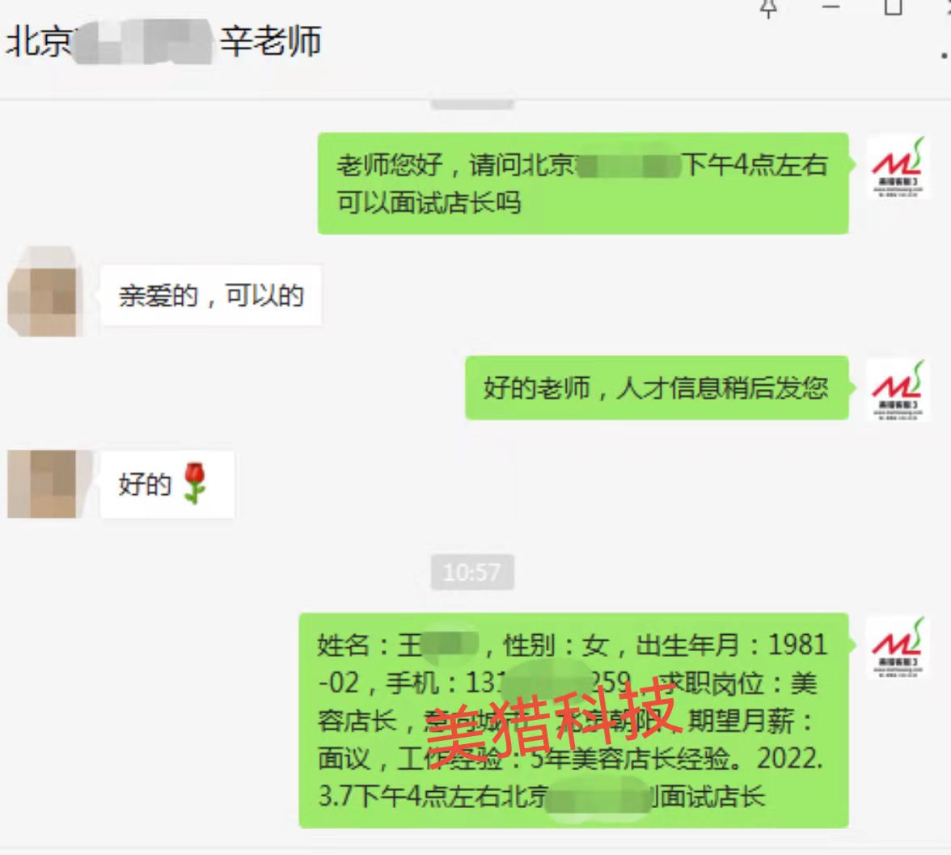This screenshot has height=855, width=951.
Task: Click the 1981 birth year text
Action: click(x=797, y=645)
